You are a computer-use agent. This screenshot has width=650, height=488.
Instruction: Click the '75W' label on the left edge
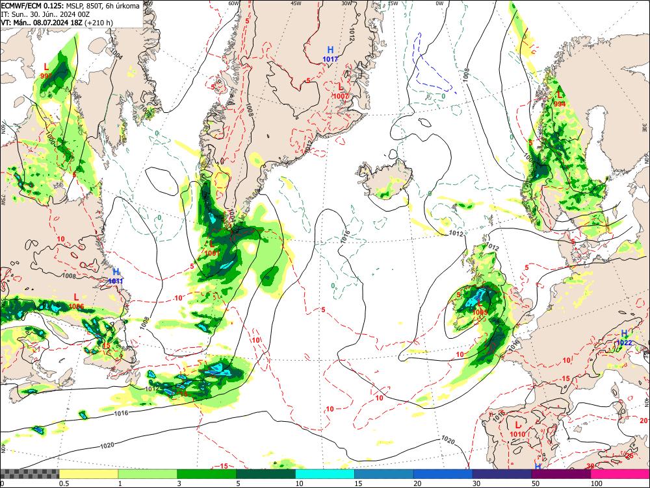[3, 201]
